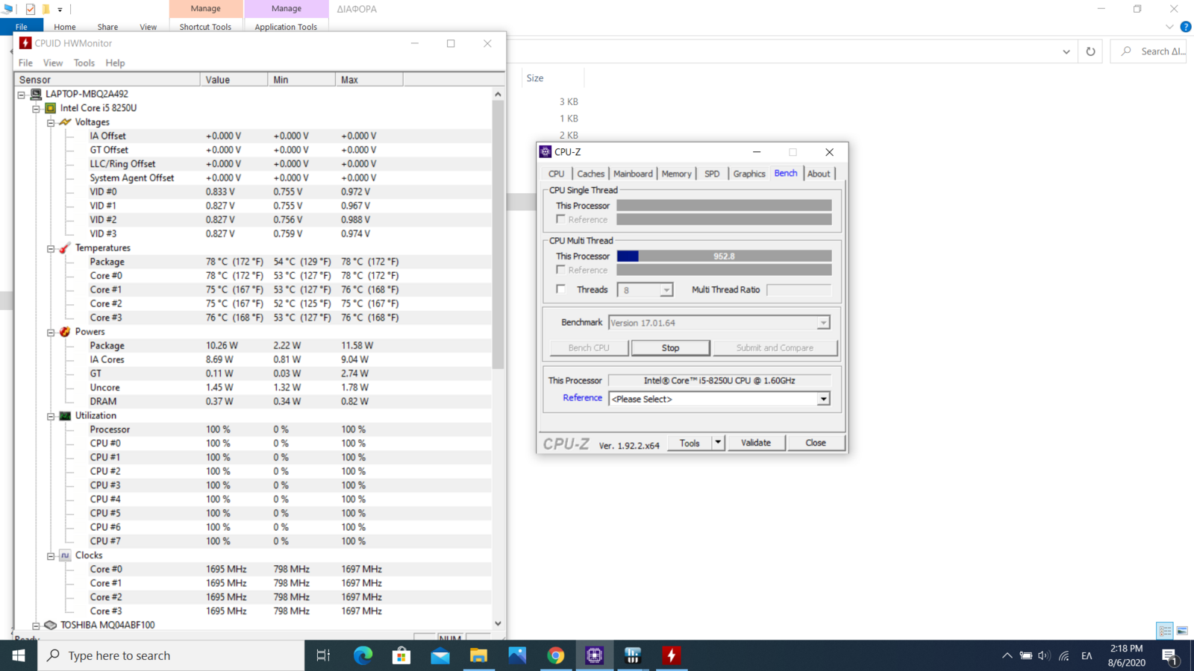Image resolution: width=1194 pixels, height=671 pixels.
Task: Open HWMonitor File menu
Action: point(25,63)
